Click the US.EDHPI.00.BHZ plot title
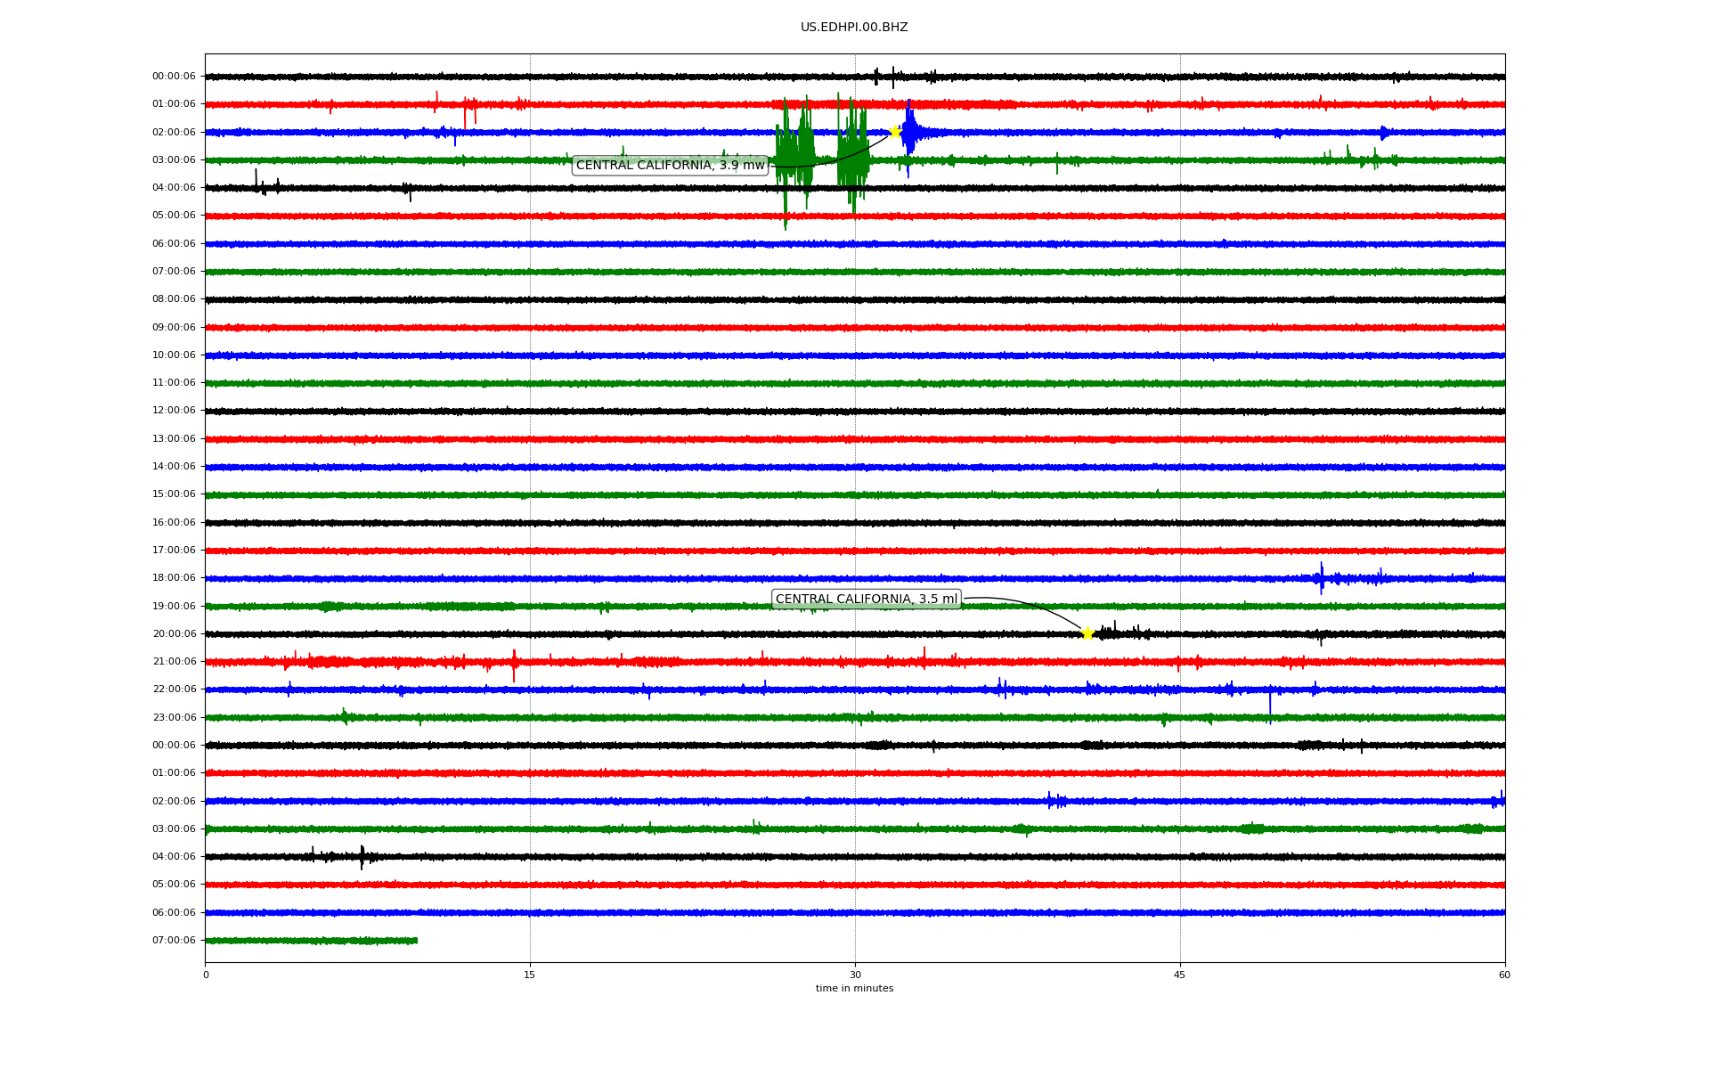The width and height of the screenshot is (1710, 1069). pos(853,27)
